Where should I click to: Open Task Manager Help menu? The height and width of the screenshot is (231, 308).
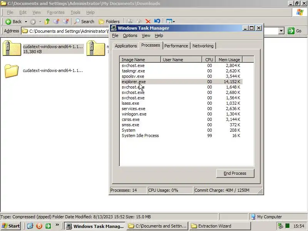pyautogui.click(x=159, y=35)
